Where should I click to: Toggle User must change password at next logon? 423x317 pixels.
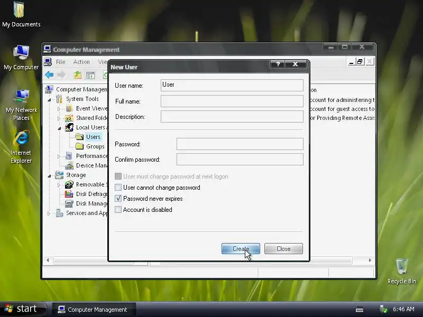[x=118, y=176]
